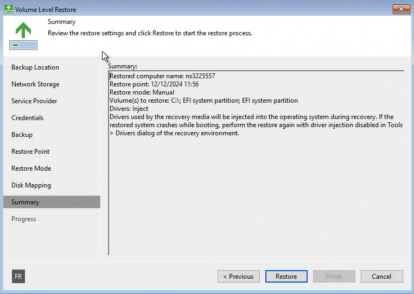The height and width of the screenshot is (294, 414).
Task: Click the Drivers: Inject line in summary
Action: pyautogui.click(x=129, y=109)
